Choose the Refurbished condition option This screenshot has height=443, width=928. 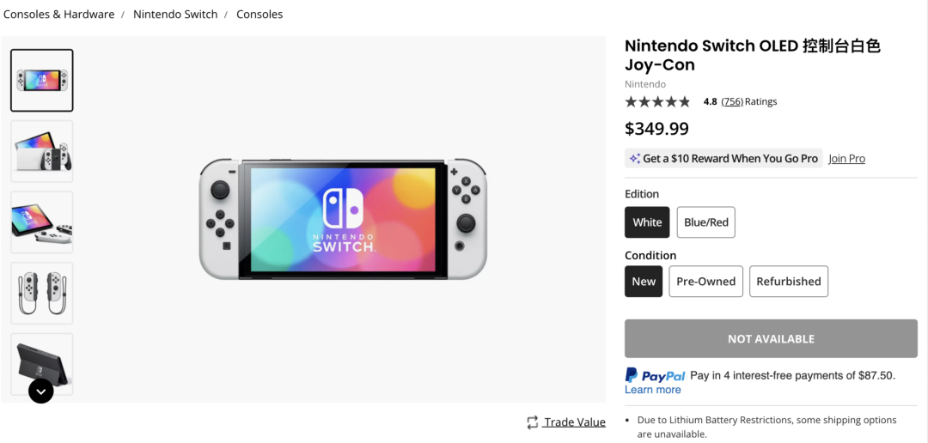[788, 282]
